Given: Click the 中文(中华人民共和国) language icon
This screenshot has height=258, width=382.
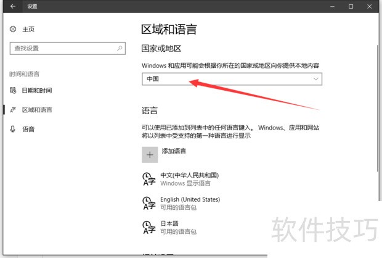Looking at the screenshot, I should point(148,179).
